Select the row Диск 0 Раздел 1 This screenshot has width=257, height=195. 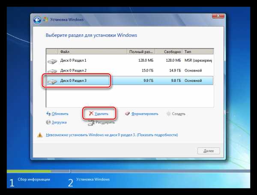(x=130, y=60)
